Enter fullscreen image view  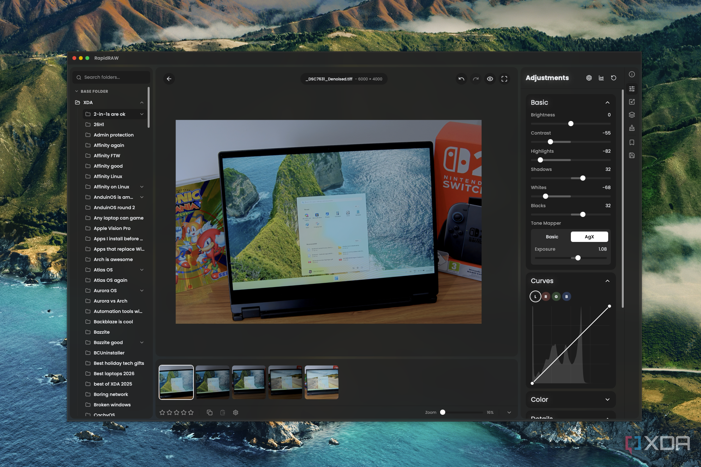tap(504, 79)
